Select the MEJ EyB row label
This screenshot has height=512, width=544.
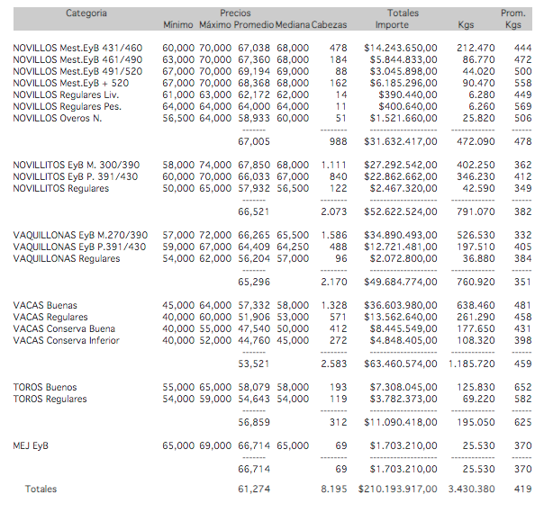click(x=32, y=445)
